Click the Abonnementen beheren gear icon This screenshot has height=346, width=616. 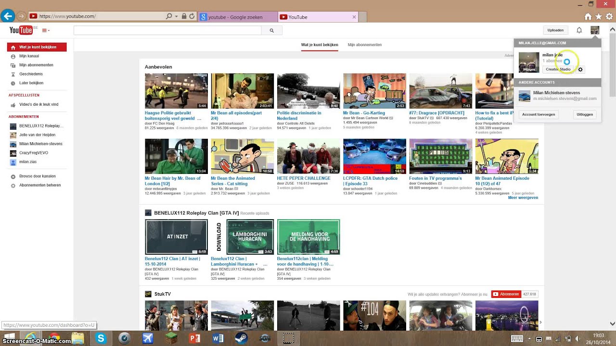coord(13,185)
